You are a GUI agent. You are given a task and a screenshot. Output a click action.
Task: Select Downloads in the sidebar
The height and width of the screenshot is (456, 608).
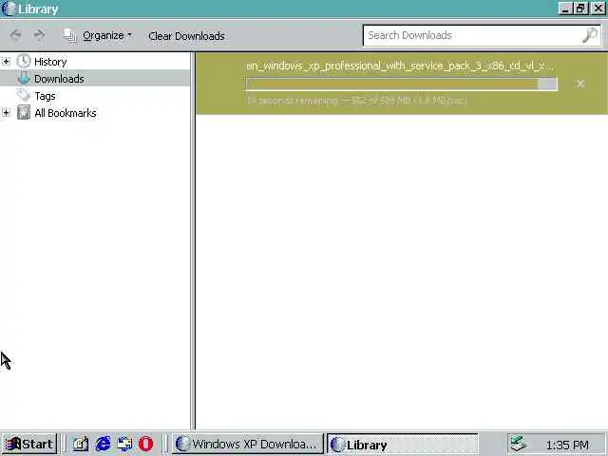(x=59, y=79)
